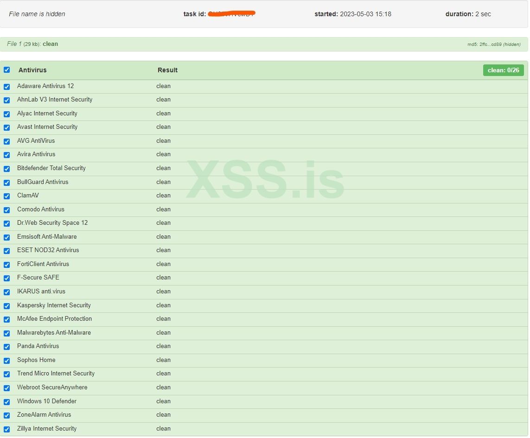Select the ESET NOD32 Antivirus name text
Image resolution: width=530 pixels, height=438 pixels.
(48, 250)
